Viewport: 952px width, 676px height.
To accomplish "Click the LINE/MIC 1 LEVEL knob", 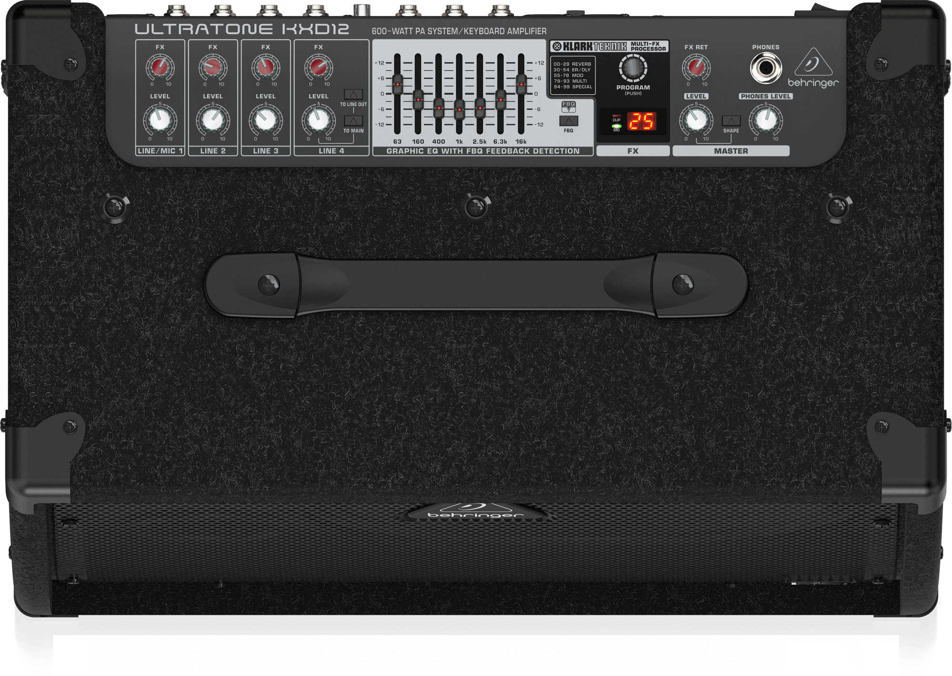I will pos(160,120).
